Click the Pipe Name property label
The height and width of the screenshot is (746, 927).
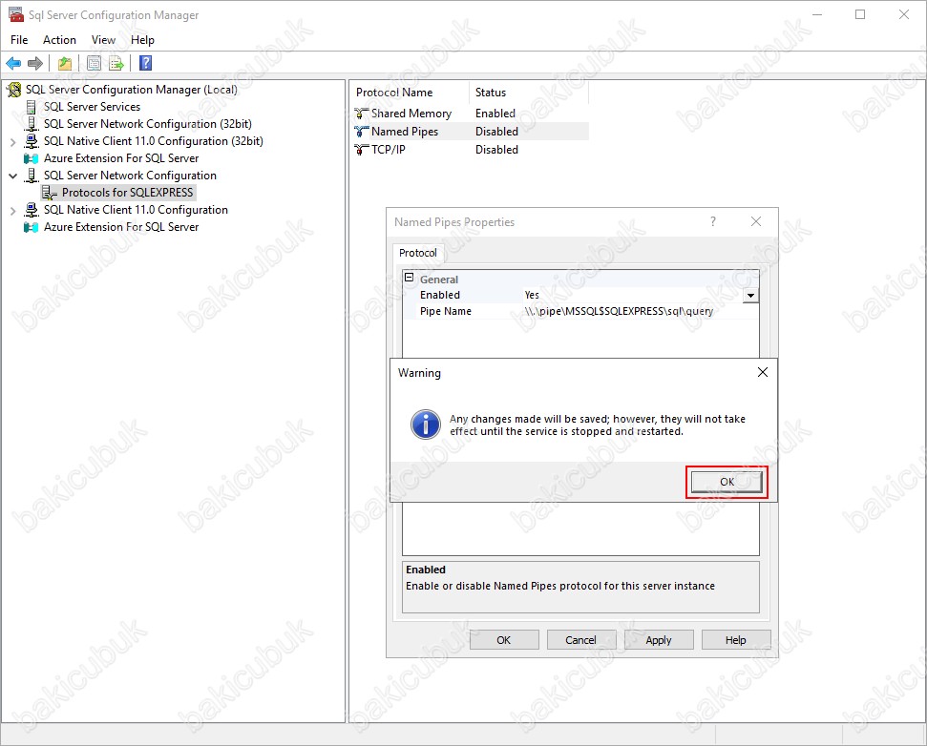(x=446, y=311)
